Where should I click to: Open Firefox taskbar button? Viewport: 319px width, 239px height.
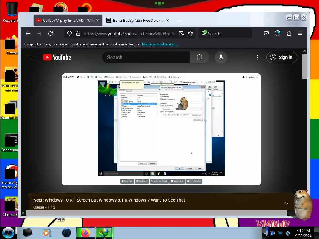(86, 233)
